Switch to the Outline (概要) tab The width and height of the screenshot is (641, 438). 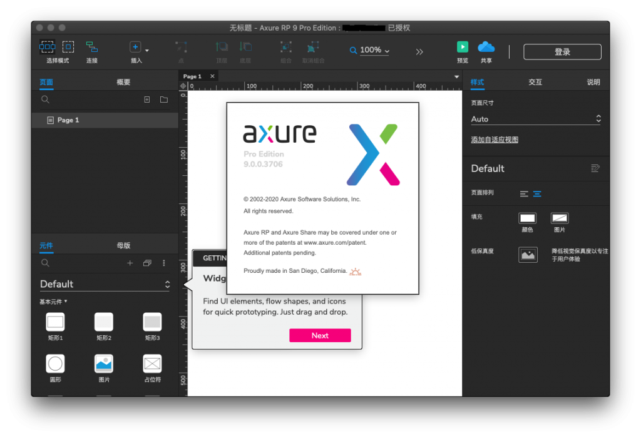coord(123,82)
